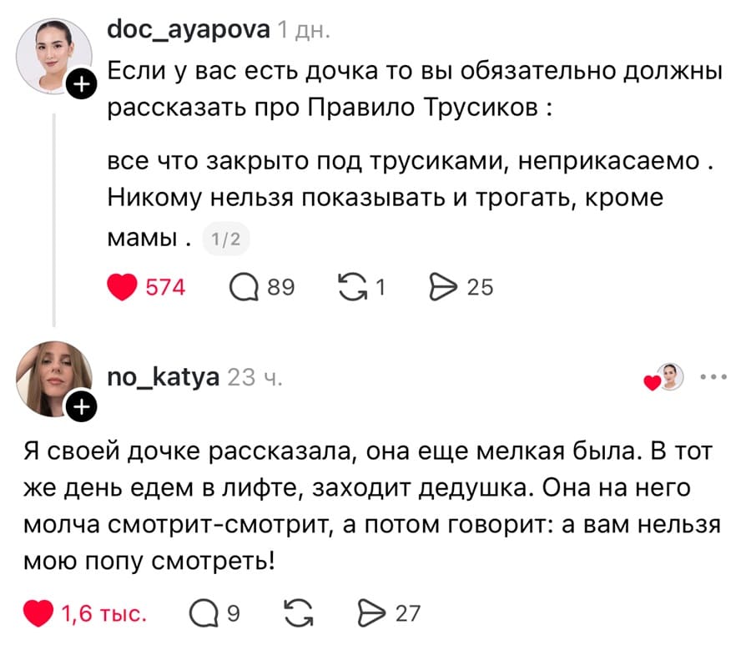Open no_katya's profile picture
This screenshot has width=751, height=645.
53,376
